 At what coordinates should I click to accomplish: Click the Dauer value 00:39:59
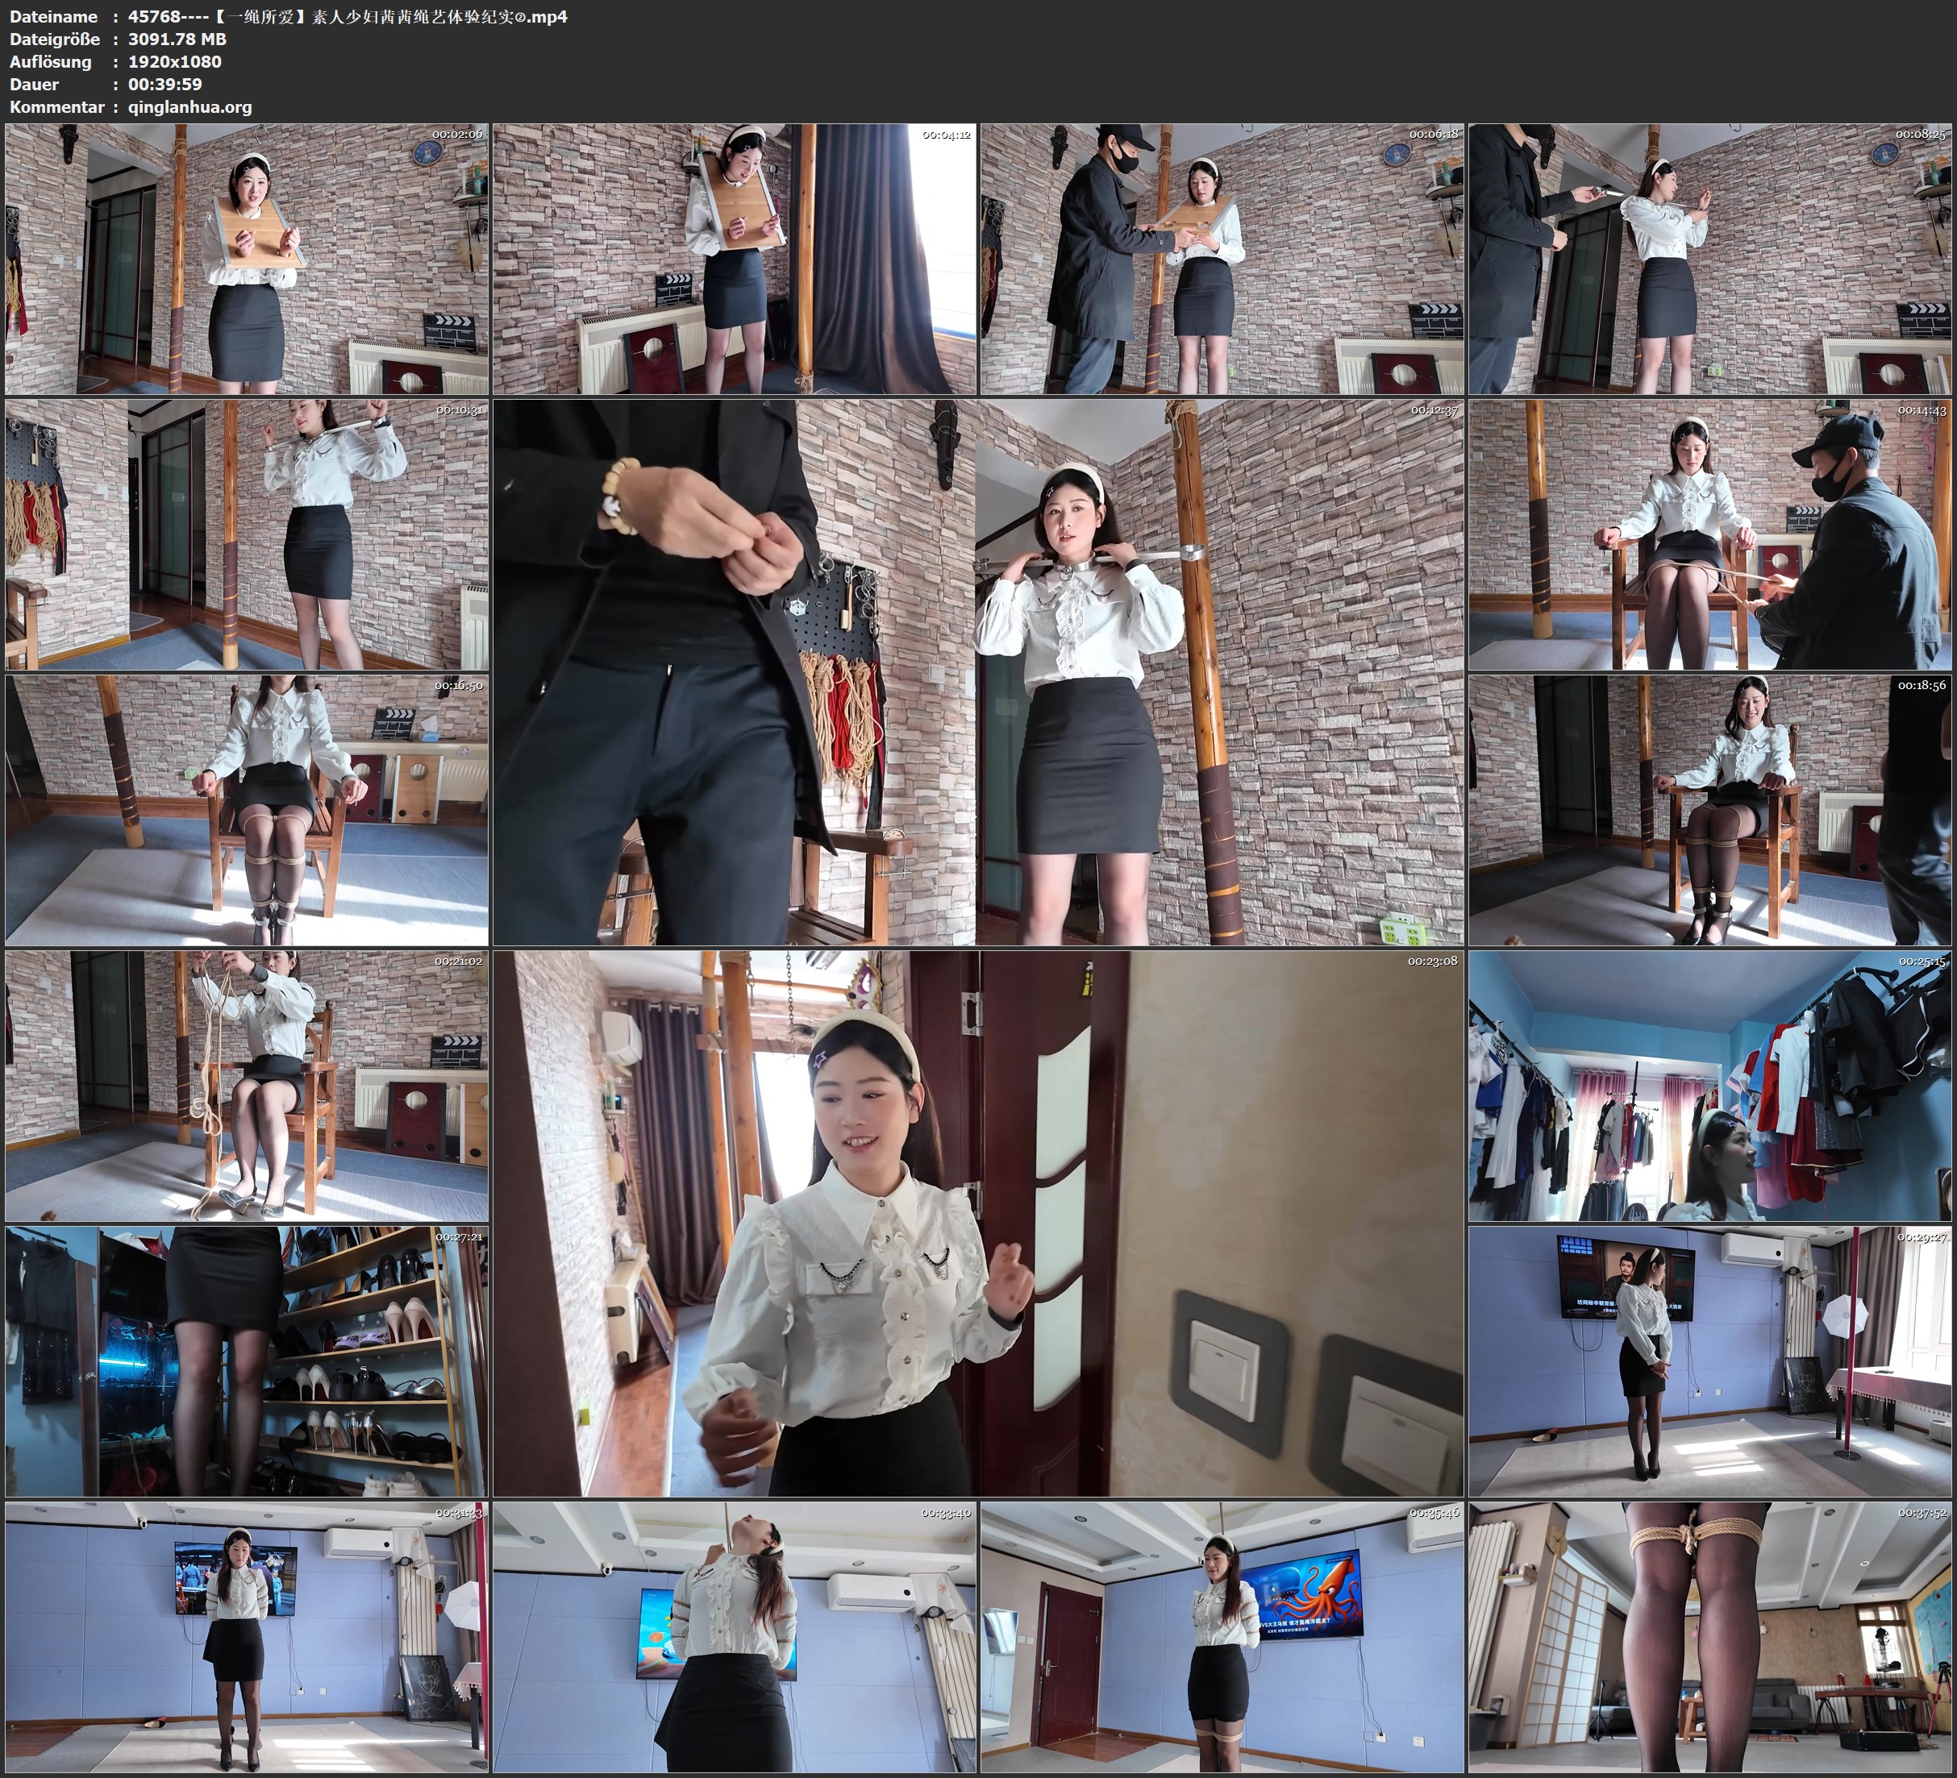pos(164,85)
